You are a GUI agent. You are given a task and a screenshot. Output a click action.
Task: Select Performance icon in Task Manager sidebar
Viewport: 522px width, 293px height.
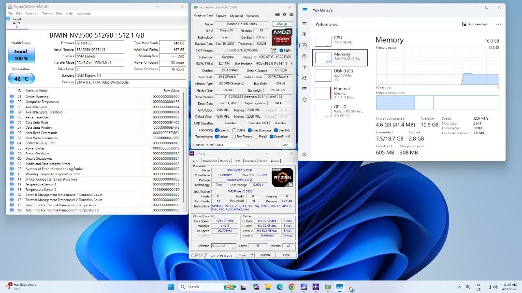click(304, 45)
